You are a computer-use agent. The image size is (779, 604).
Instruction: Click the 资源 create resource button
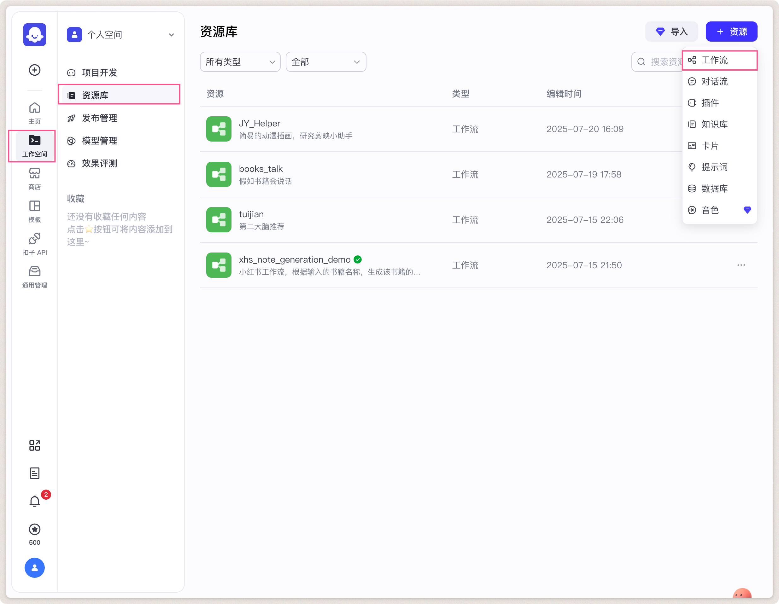point(731,32)
